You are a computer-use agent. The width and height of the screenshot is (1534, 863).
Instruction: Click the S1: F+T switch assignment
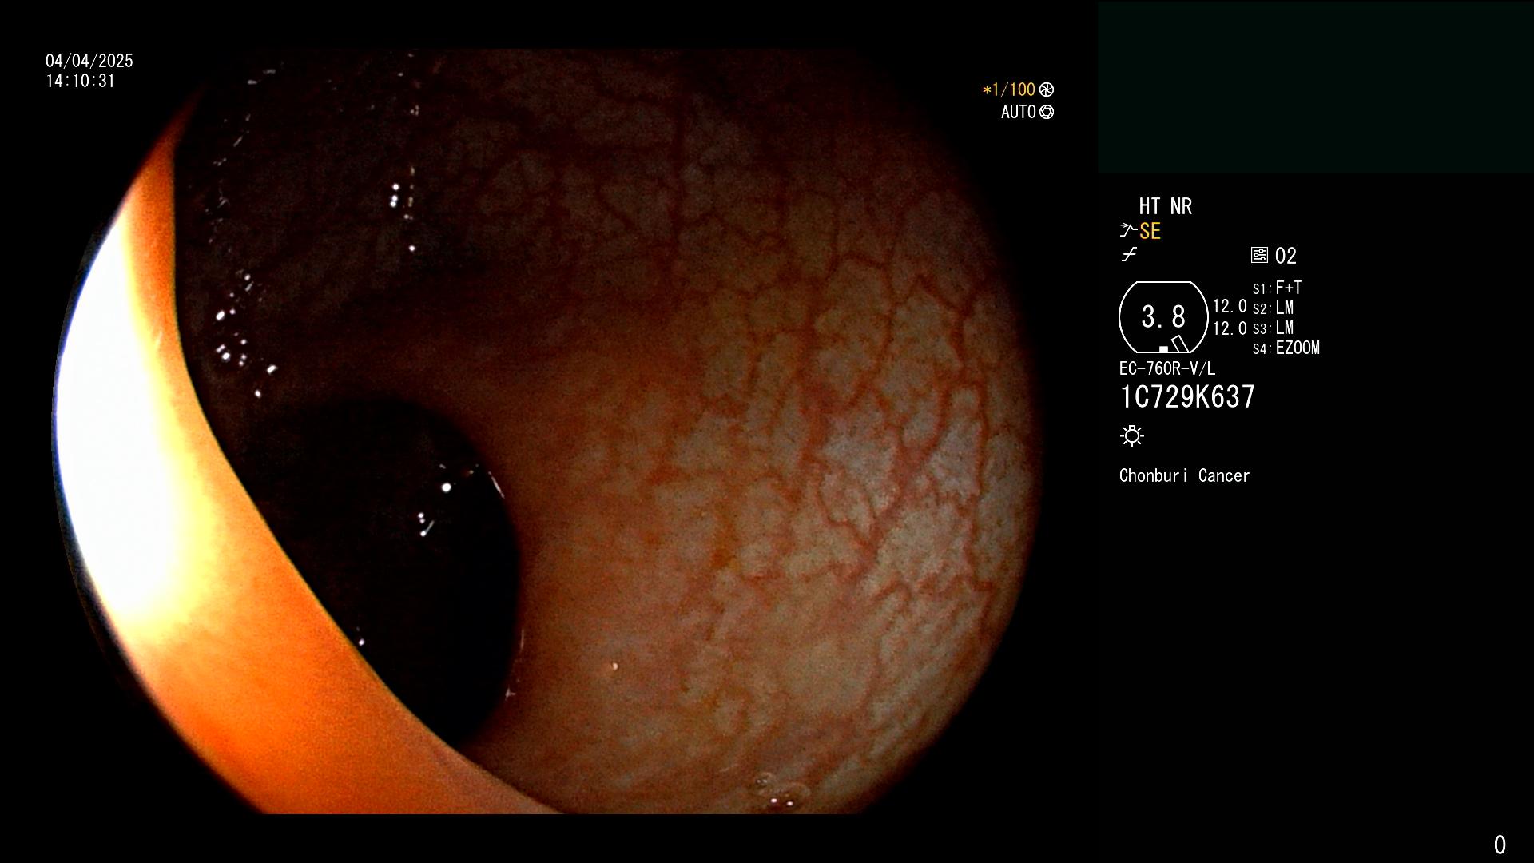pos(1278,288)
